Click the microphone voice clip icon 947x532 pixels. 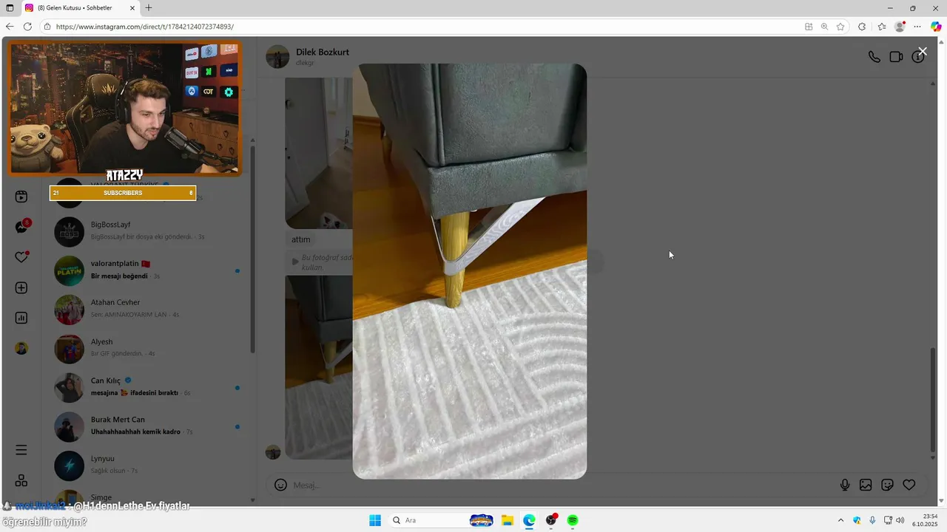[845, 485]
